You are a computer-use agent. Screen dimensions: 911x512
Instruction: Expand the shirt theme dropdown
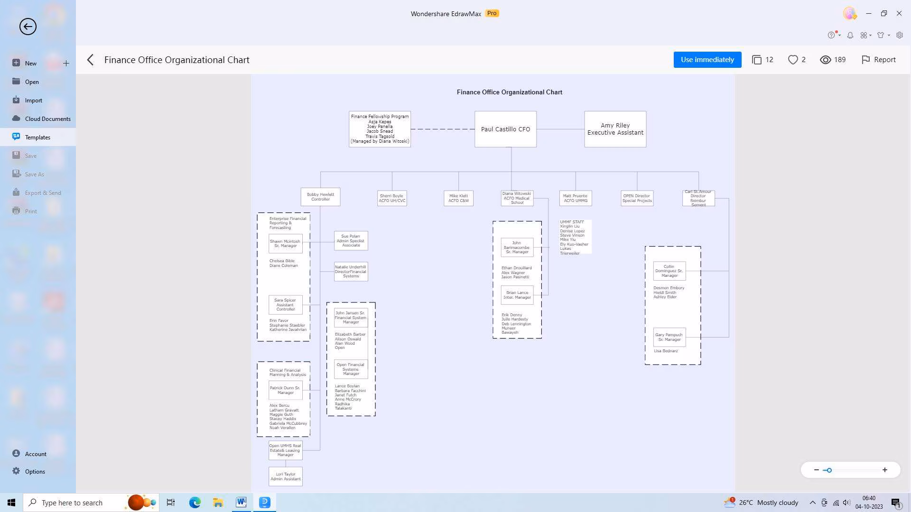point(883,35)
